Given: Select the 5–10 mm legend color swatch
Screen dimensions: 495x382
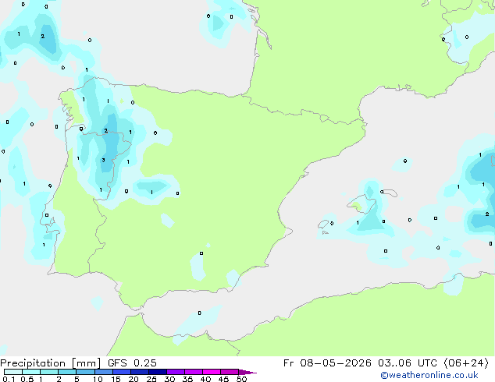Looking at the screenshot, I should (85, 372).
